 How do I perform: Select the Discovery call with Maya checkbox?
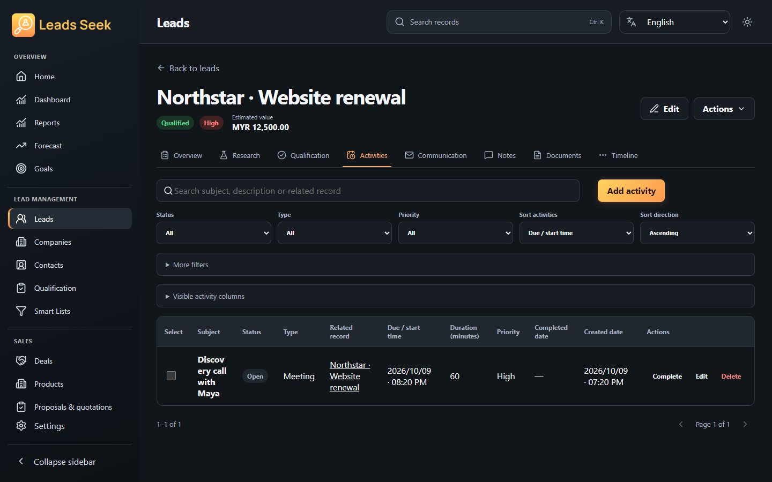(x=172, y=376)
